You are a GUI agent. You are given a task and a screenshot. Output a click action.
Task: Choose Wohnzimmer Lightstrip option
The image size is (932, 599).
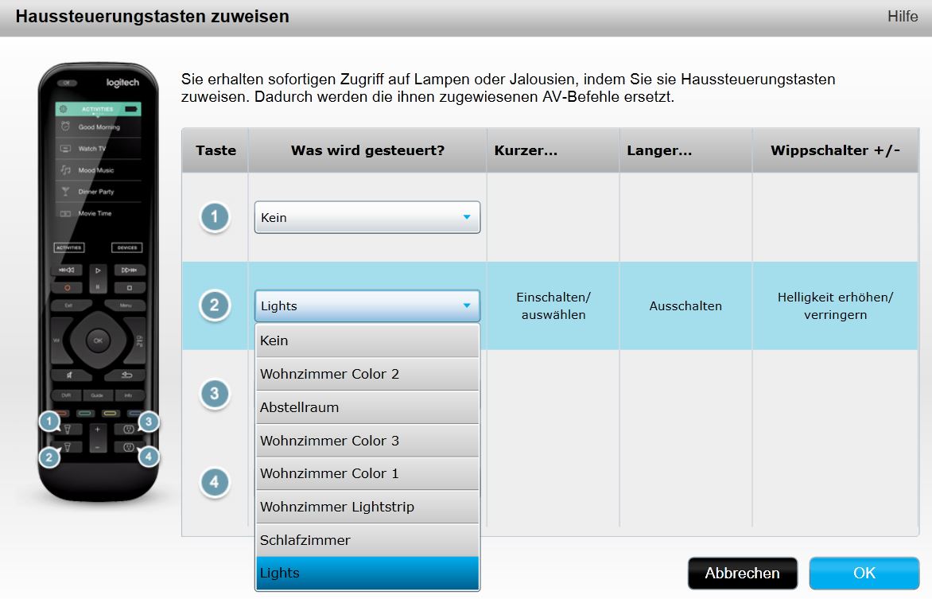click(x=367, y=507)
